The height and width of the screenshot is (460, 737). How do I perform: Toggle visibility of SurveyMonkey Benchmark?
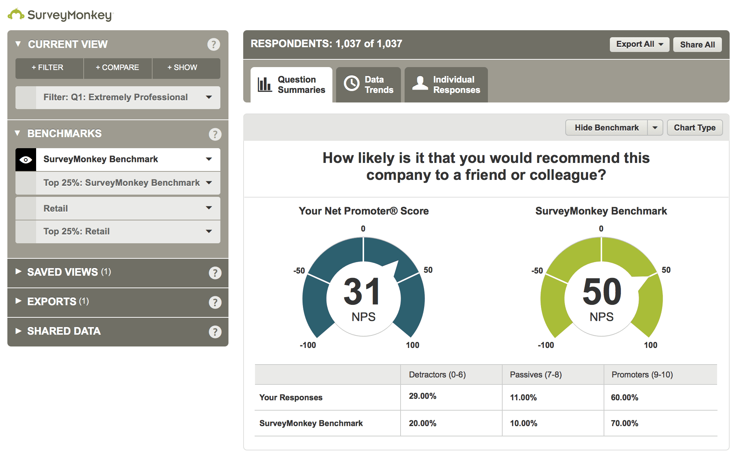(x=25, y=159)
